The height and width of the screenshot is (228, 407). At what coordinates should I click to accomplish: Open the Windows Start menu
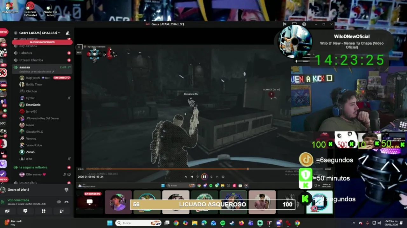tap(110, 223)
